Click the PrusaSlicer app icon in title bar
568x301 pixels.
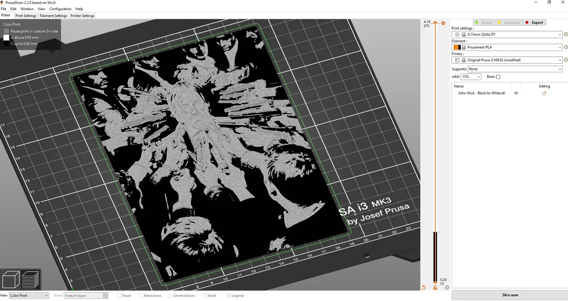[x=3, y=2]
